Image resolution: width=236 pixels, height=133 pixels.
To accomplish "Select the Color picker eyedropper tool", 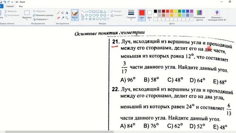I will [62, 18].
